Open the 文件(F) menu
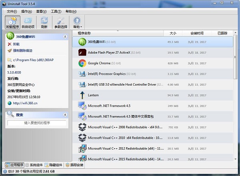Viewport: 240px width, 176px height. pos(12,12)
